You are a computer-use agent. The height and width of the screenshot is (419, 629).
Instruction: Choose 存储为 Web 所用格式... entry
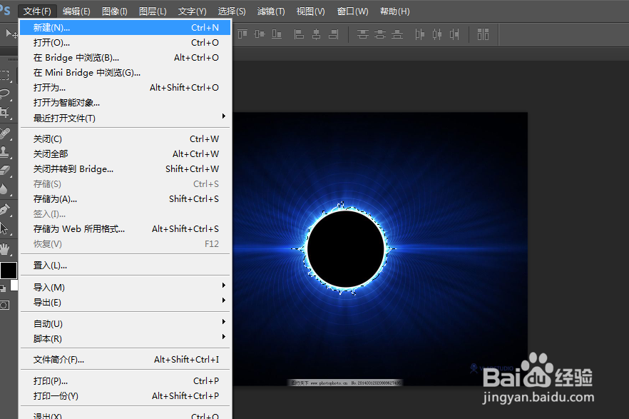point(126,228)
